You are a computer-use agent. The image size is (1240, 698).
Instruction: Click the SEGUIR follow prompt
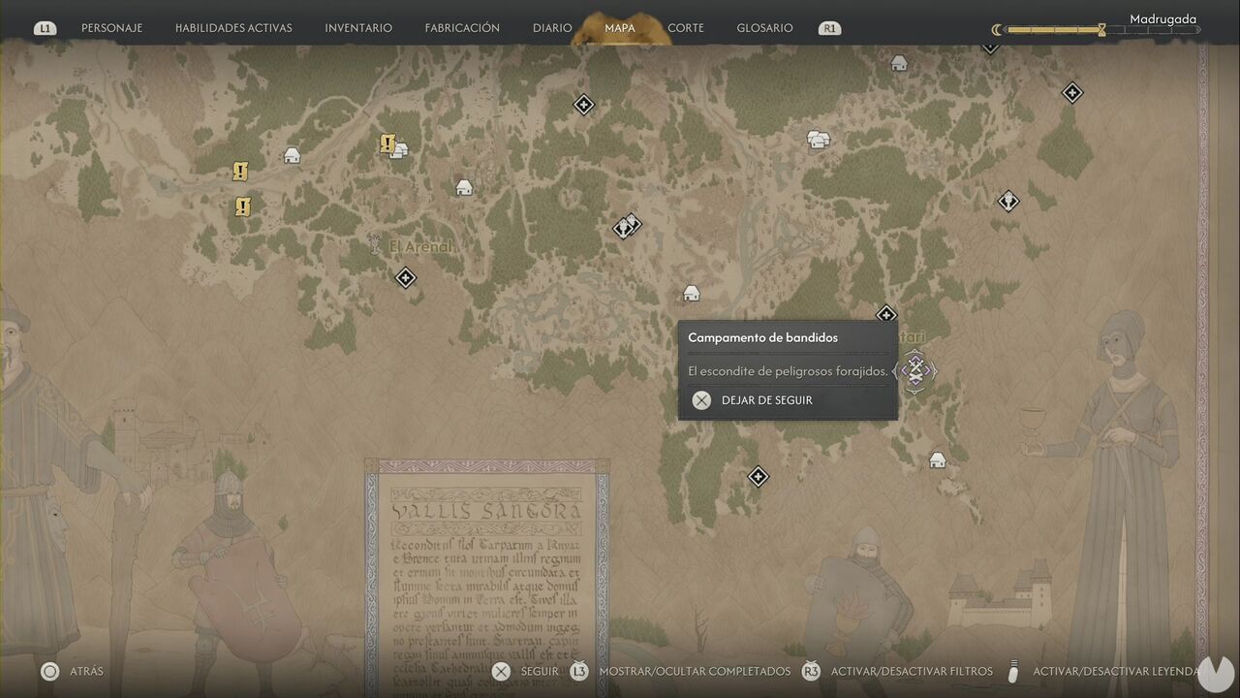pyautogui.click(x=525, y=671)
